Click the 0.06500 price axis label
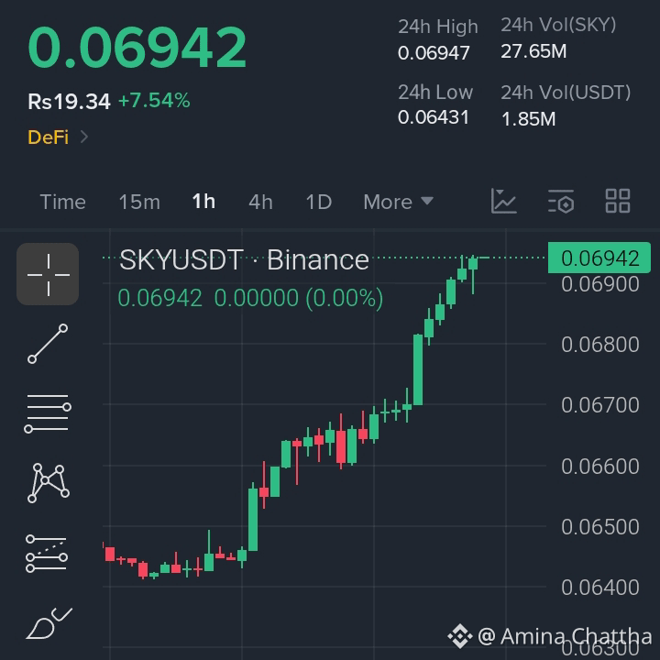Viewport: 660px width, 660px height. 600,527
